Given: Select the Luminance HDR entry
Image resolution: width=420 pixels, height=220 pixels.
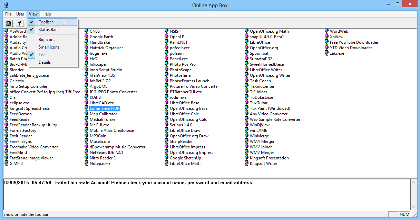Looking at the screenshot, I should click(x=105, y=108).
